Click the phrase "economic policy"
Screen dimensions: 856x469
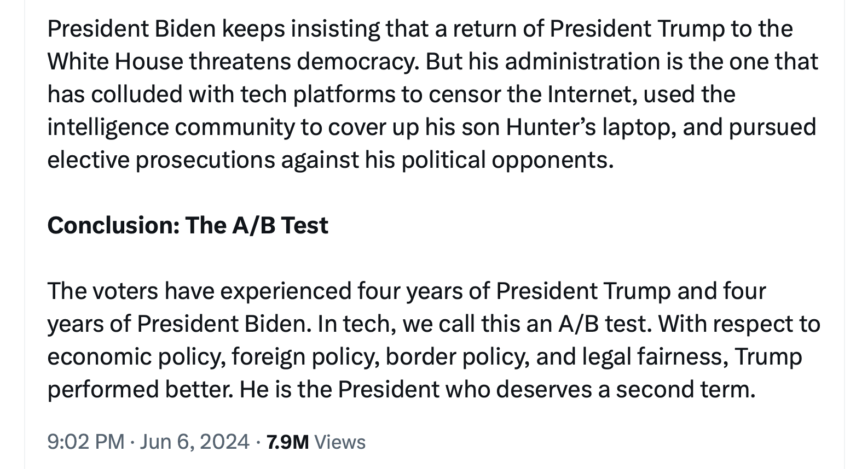click(x=136, y=356)
